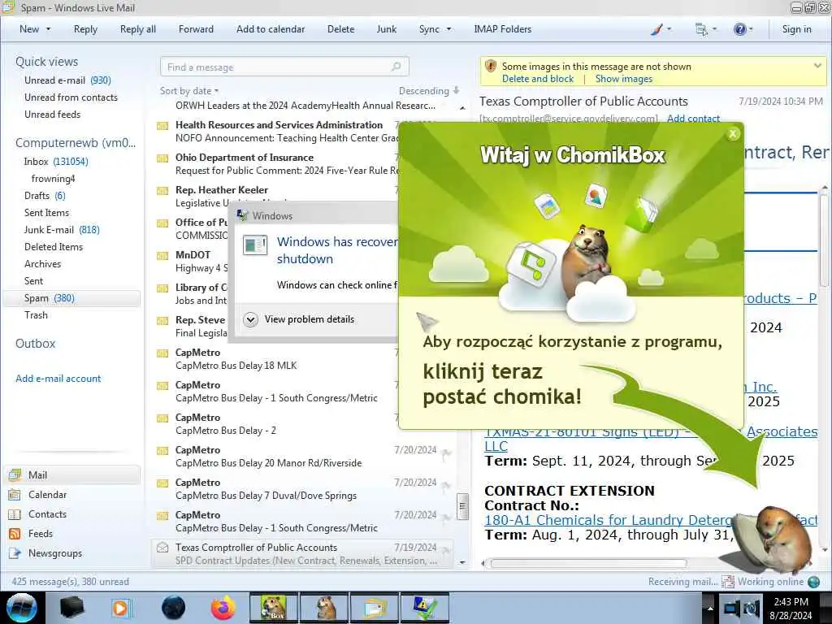Click Show images link
The image size is (832, 624).
click(623, 79)
